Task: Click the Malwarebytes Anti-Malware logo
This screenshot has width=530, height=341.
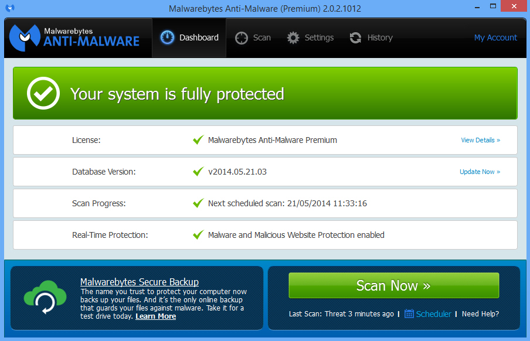Action: coord(74,38)
